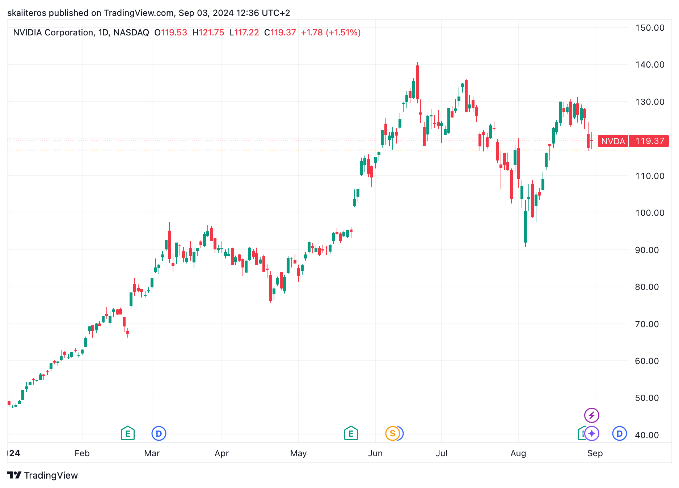The height and width of the screenshot is (488, 679).
Task: Click the 130.00 price axis label
Action: 650,102
